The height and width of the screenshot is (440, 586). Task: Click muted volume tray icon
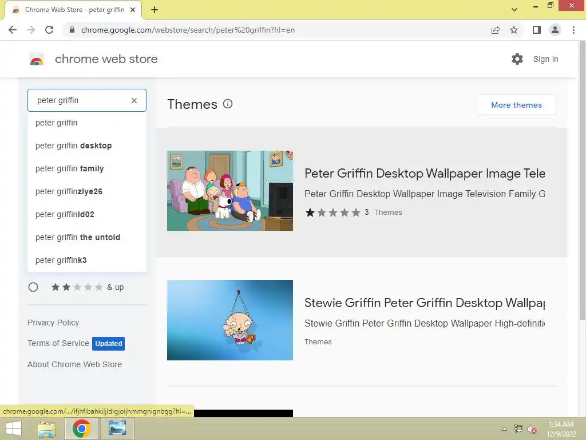pyautogui.click(x=532, y=429)
